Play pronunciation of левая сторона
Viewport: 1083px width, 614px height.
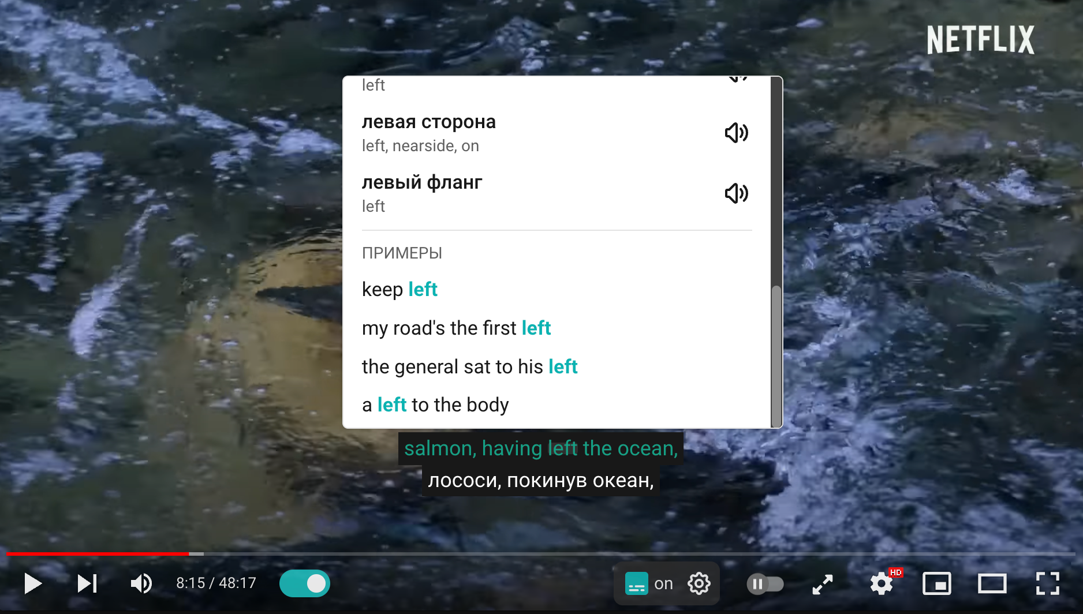click(736, 133)
